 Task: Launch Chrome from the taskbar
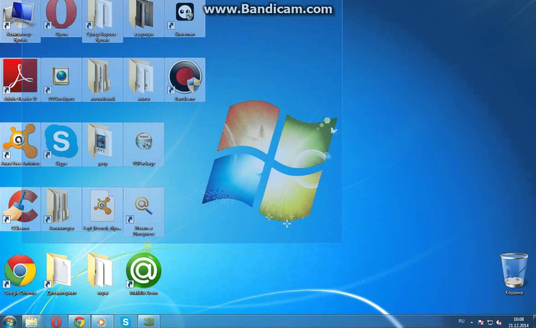point(79,322)
